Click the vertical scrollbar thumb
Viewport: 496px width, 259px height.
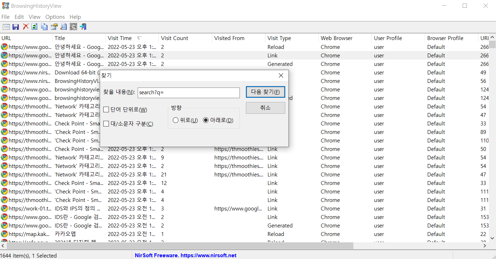(x=492, y=44)
